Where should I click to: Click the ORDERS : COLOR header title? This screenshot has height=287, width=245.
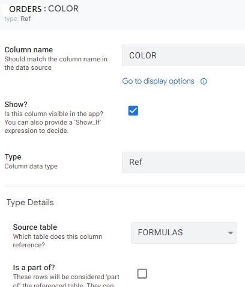44,9
